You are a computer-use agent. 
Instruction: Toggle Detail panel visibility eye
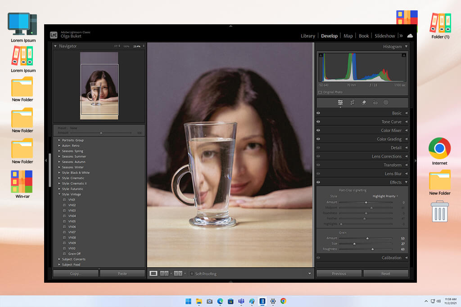click(318, 147)
